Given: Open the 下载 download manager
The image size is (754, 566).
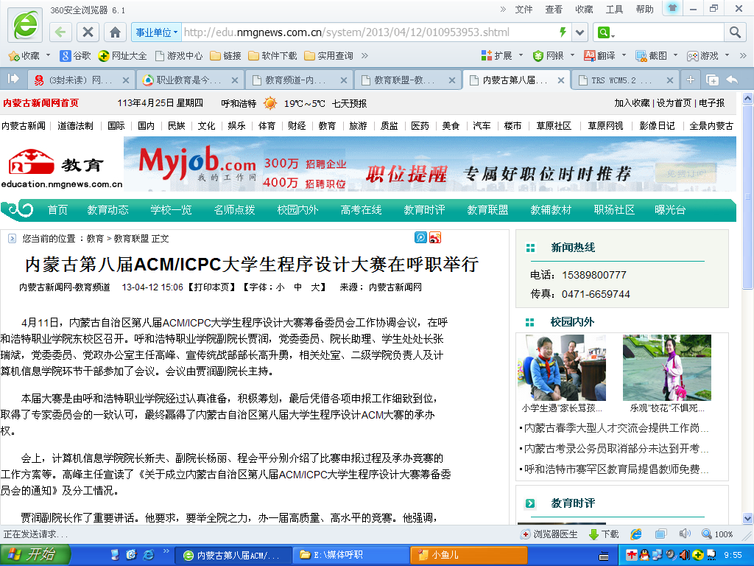Looking at the screenshot, I should coord(604,534).
